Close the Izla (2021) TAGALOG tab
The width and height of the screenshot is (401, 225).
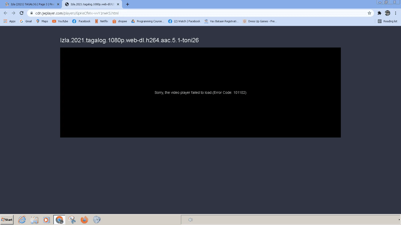pos(58,4)
